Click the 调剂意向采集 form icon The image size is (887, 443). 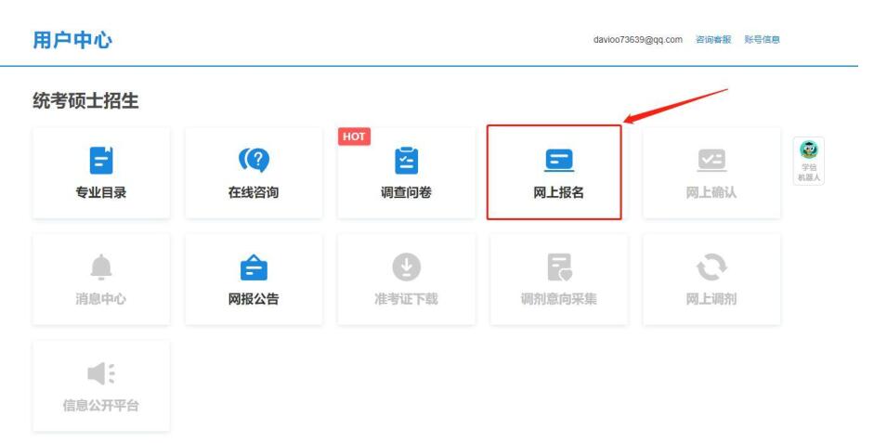558,267
